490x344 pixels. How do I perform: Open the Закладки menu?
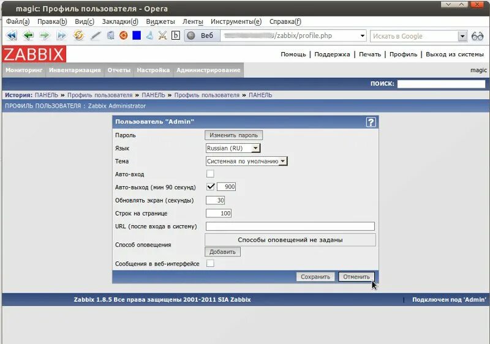(120, 21)
